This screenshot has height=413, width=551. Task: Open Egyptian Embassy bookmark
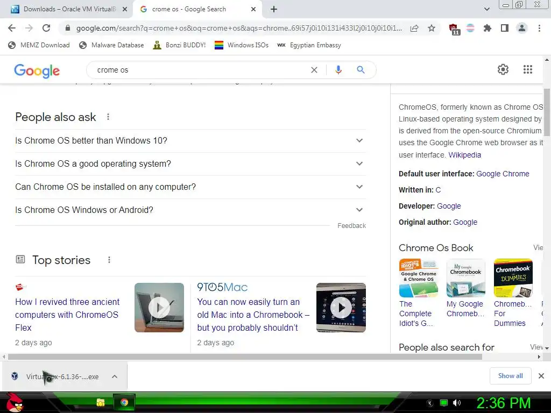click(x=309, y=45)
